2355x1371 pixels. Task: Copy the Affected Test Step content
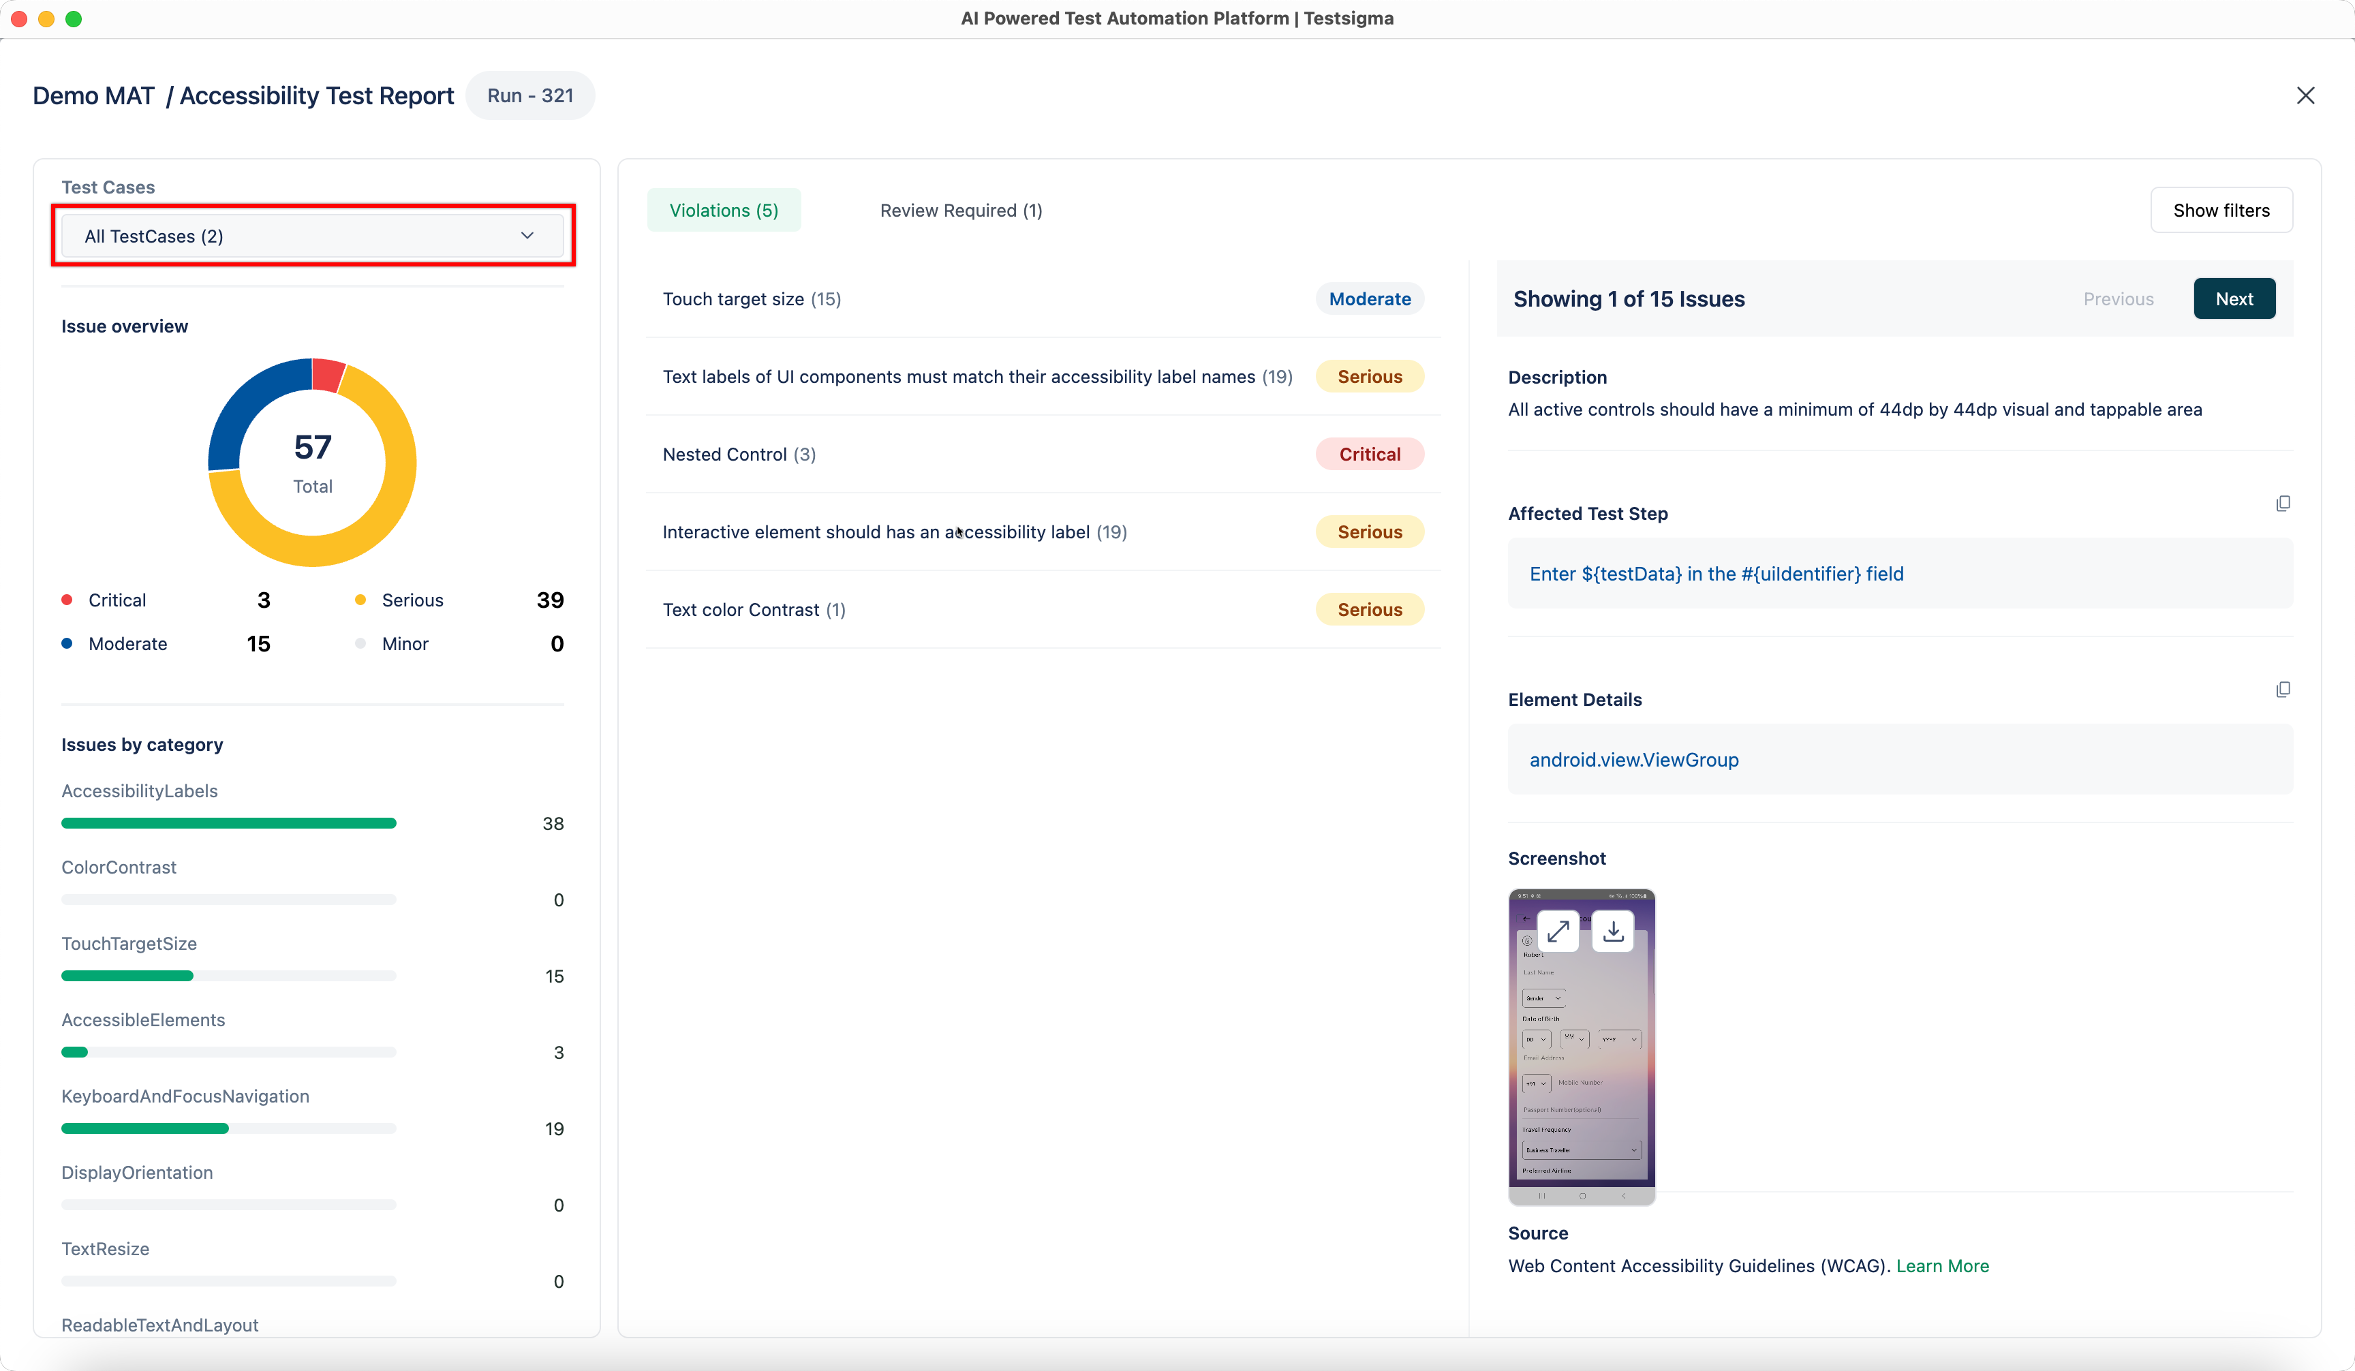point(2284,503)
